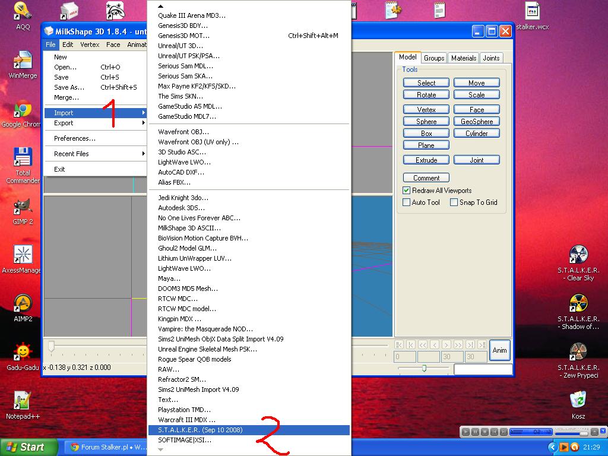This screenshot has width=608, height=456.
Task: Skip to next track in AIMP mini player
Action: [x=503, y=432]
